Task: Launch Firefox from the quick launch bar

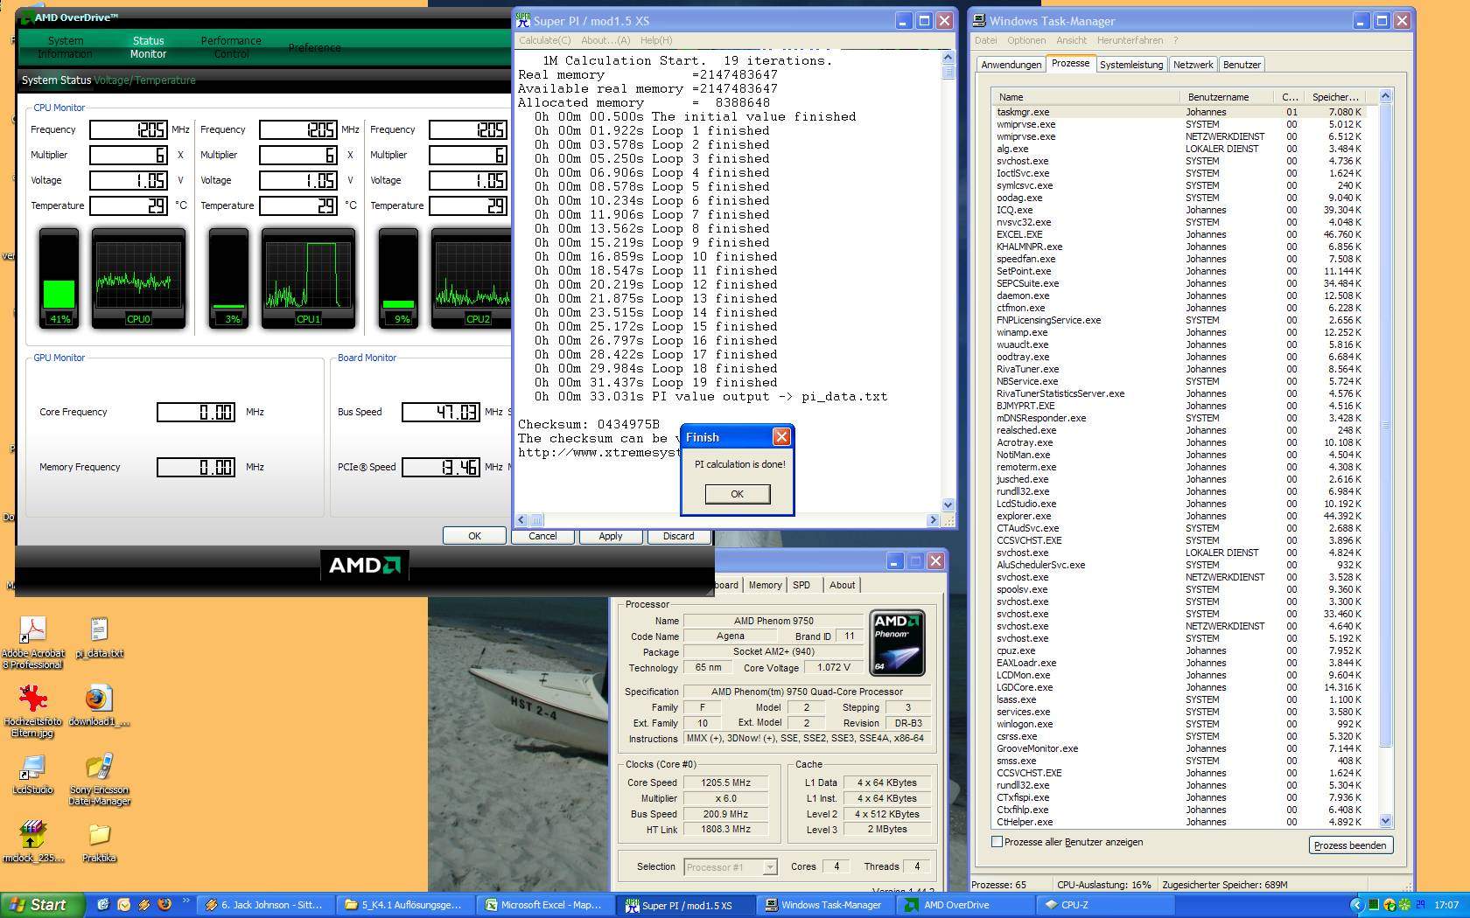Action: coord(164,905)
